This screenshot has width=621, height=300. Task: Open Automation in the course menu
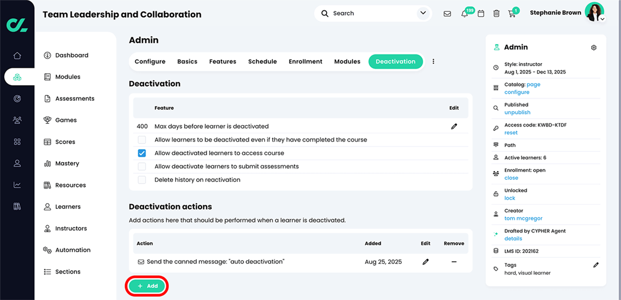[73, 250]
